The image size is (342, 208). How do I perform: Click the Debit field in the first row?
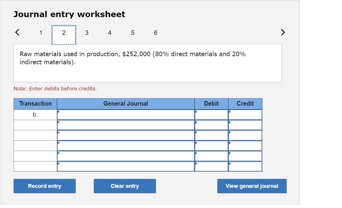[x=211, y=114]
